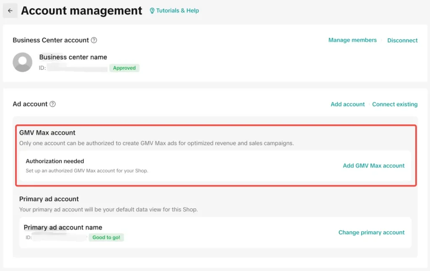Click the Business center profile avatar
The height and width of the screenshot is (271, 430).
pyautogui.click(x=22, y=62)
